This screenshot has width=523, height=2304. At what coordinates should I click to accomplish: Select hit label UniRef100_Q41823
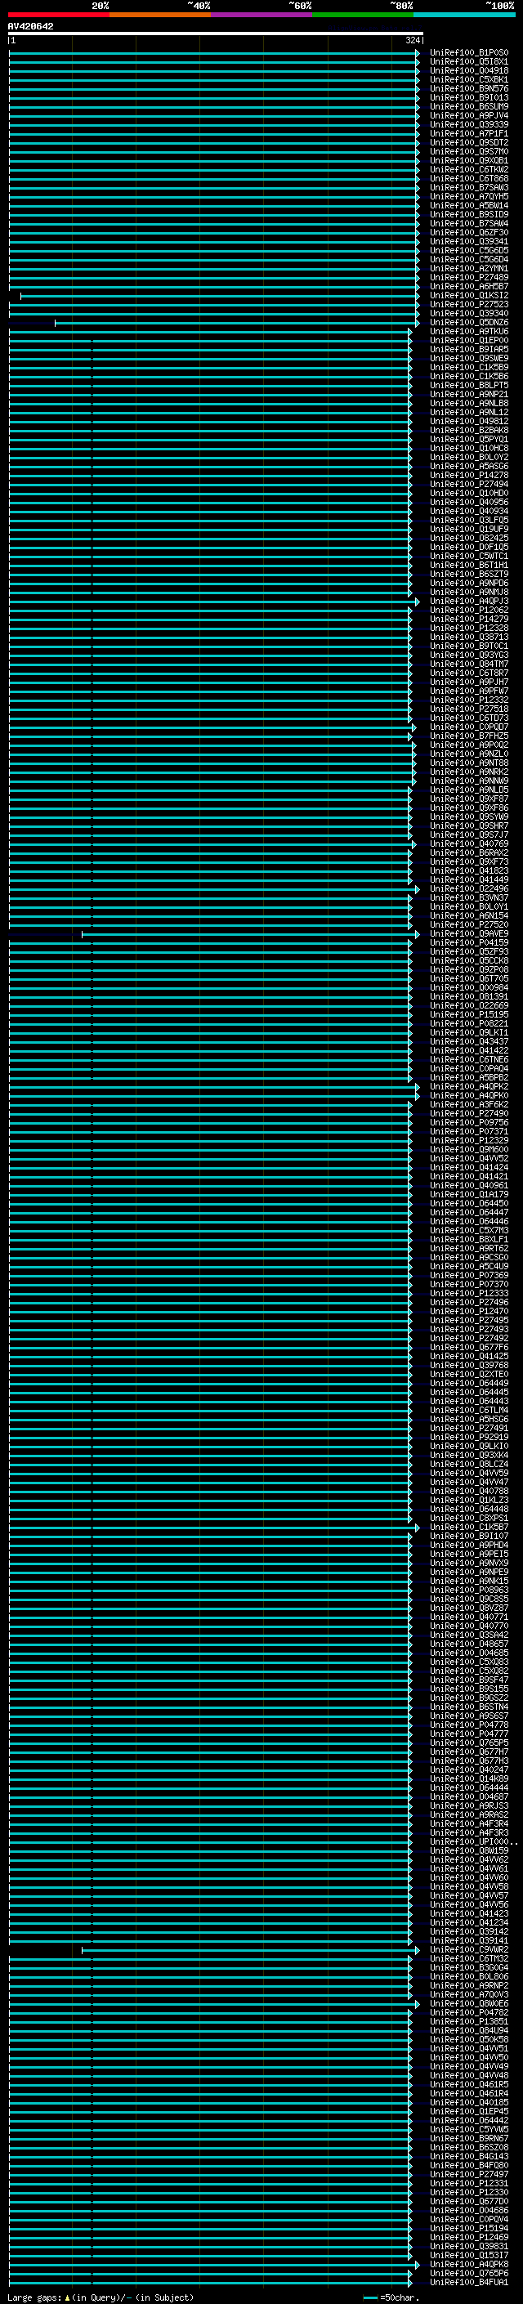pos(468,870)
